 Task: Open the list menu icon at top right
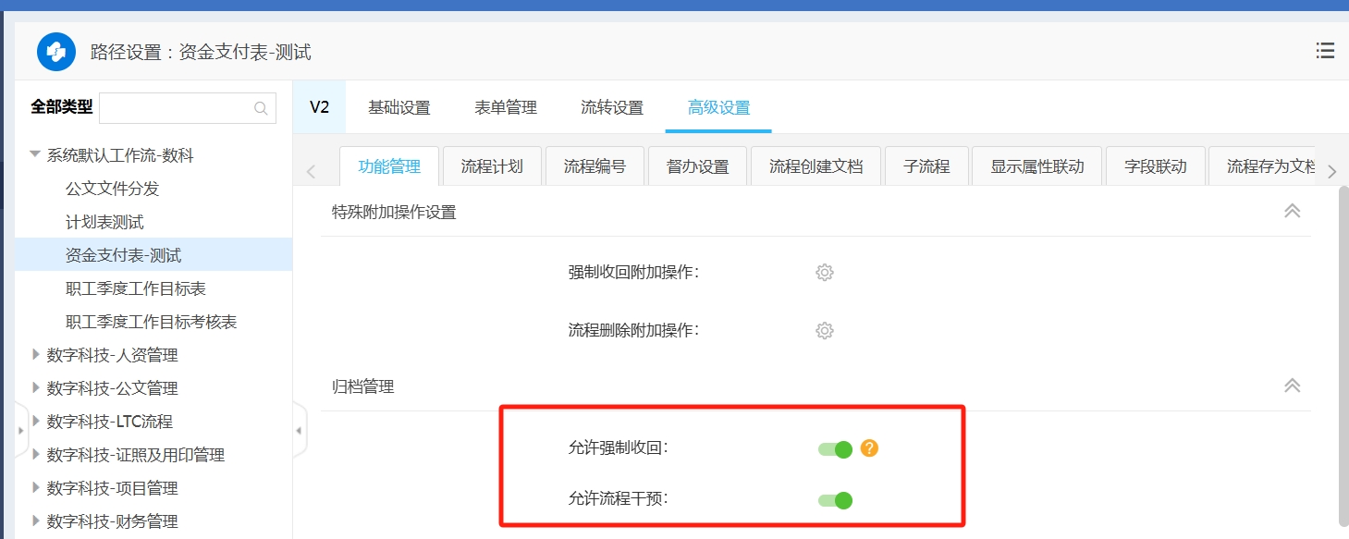1325,51
